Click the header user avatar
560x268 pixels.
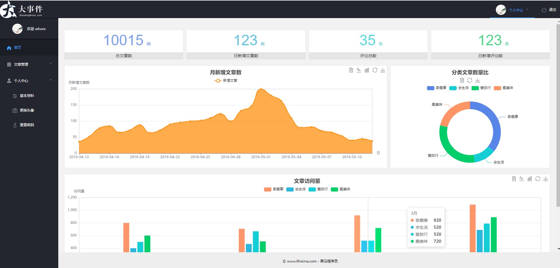(501, 10)
